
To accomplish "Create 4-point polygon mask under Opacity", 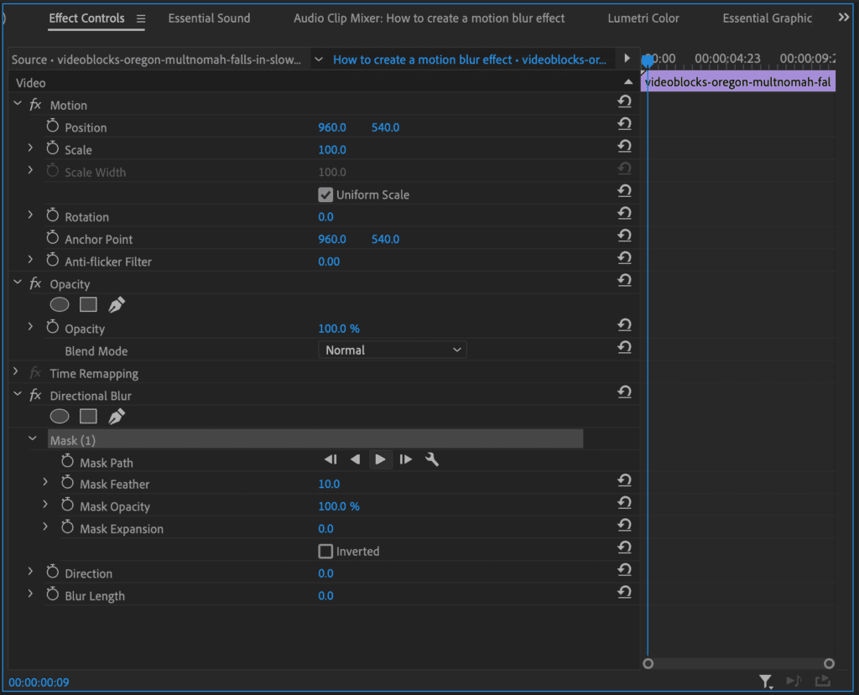I will 88,304.
